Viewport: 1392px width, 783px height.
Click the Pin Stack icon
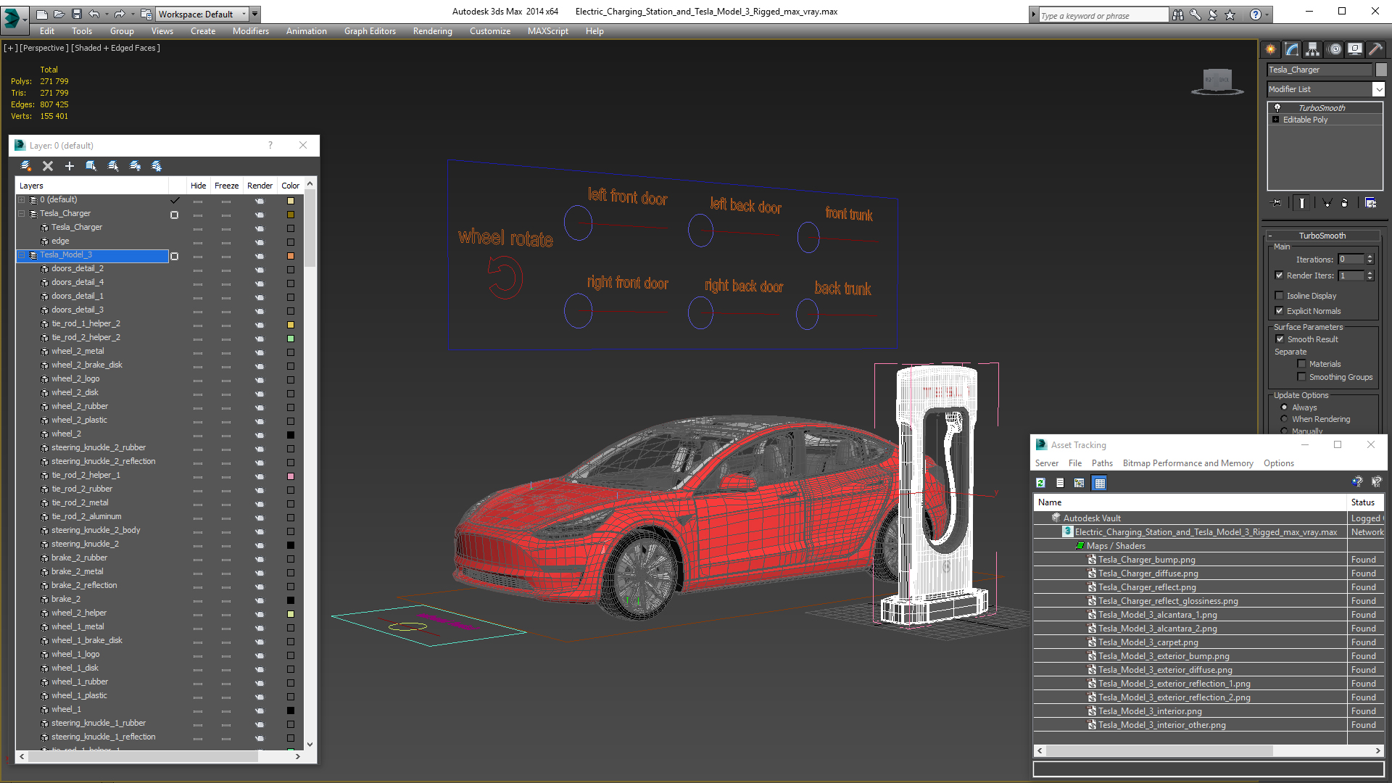(x=1277, y=203)
